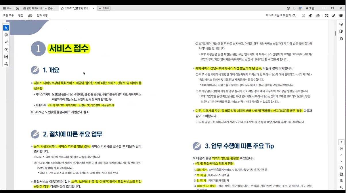Zoom in with the plus magnifier
The width and height of the screenshot is (346, 193).
click(341, 181)
